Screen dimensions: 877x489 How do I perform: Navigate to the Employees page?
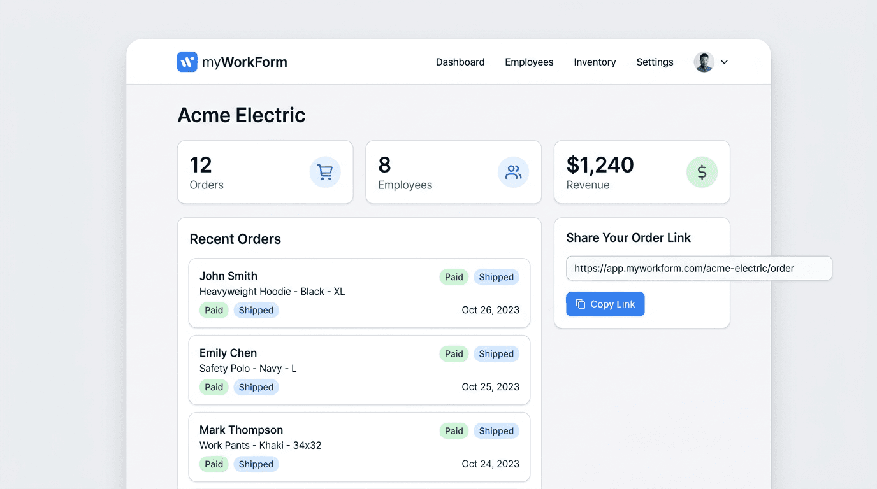pyautogui.click(x=529, y=62)
